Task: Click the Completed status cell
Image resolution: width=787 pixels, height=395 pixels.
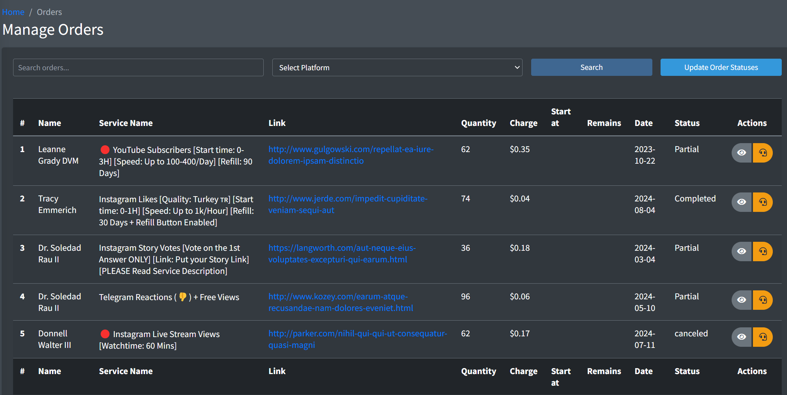Action: [695, 198]
